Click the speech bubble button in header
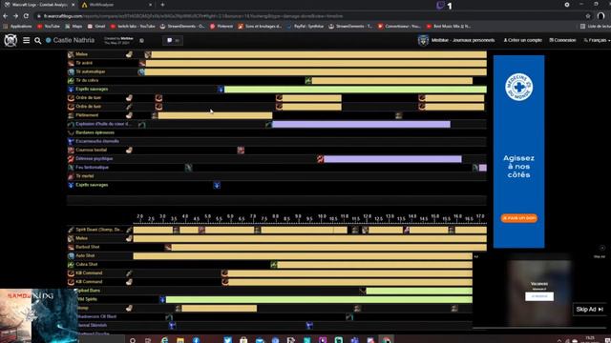This screenshot has width=611, height=343. click(173, 40)
